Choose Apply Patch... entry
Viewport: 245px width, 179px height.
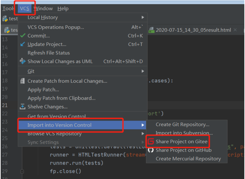pyautogui.click(x=83, y=89)
